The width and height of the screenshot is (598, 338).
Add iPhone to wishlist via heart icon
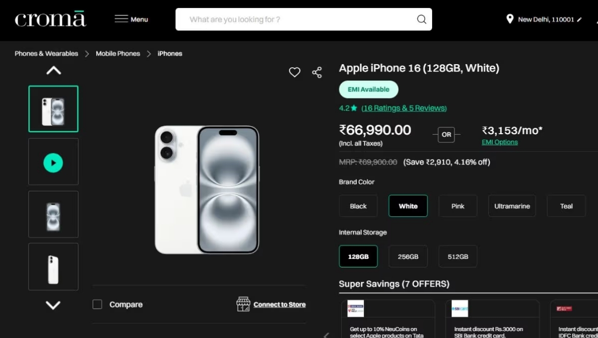click(x=295, y=72)
